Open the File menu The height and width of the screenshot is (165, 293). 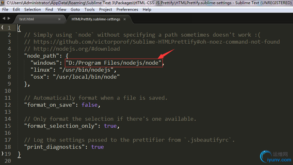tap(5, 10)
